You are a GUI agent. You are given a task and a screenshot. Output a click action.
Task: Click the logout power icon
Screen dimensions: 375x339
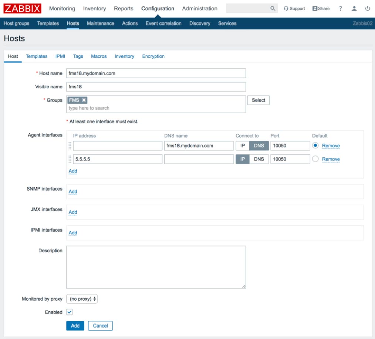[367, 8]
